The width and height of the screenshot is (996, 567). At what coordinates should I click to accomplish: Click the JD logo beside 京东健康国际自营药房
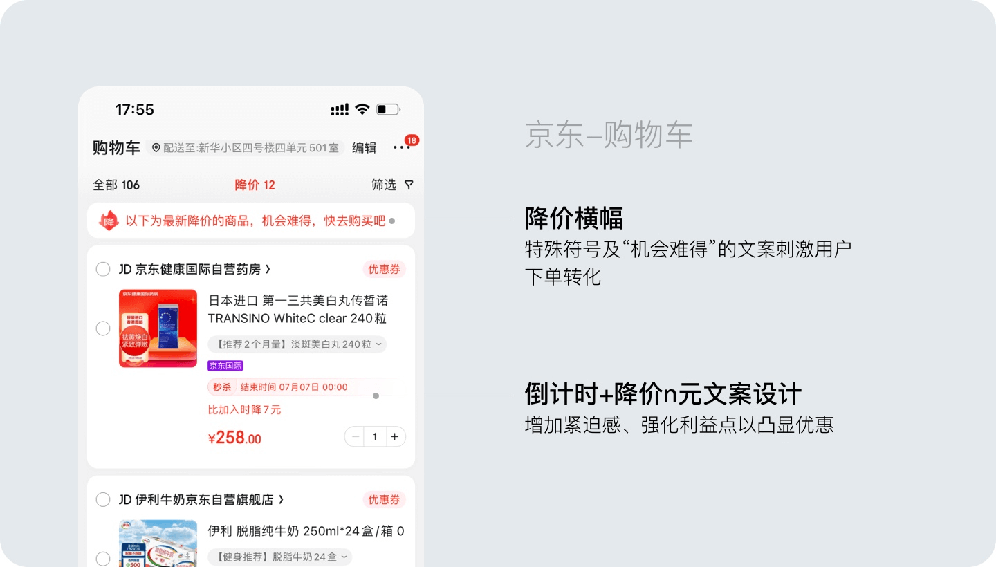[125, 269]
